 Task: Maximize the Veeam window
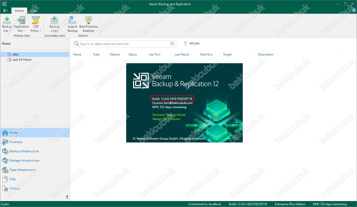point(345,4)
